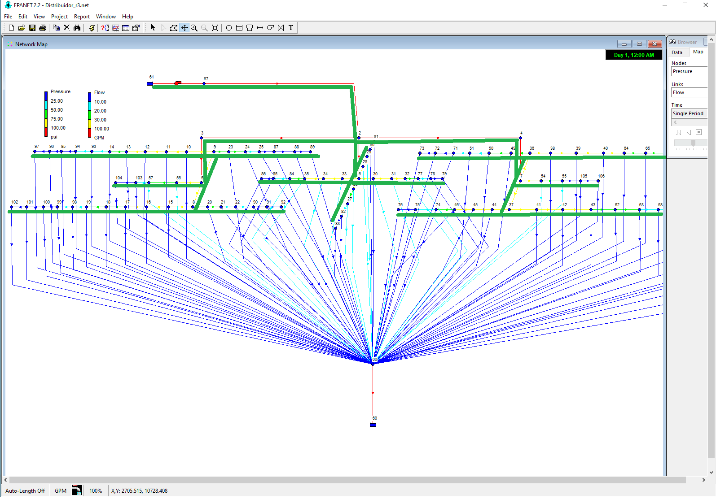Run the analysis with the lightning bolt icon

pyautogui.click(x=92, y=28)
